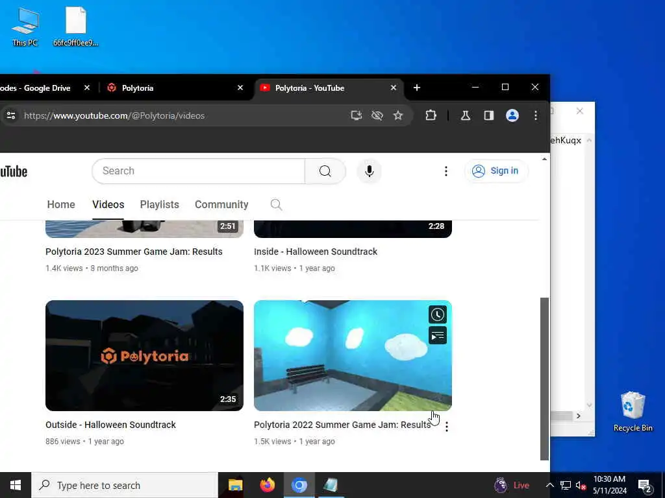Screen dimensions: 665x498
Task: Click the Chrome taskbar icon
Action: 299,485
